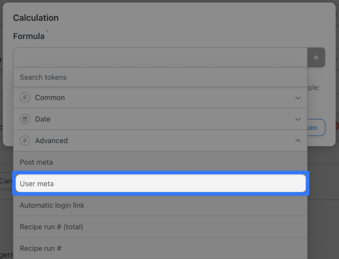Click the lightning bolt icon beside Common

pyautogui.click(x=25, y=97)
